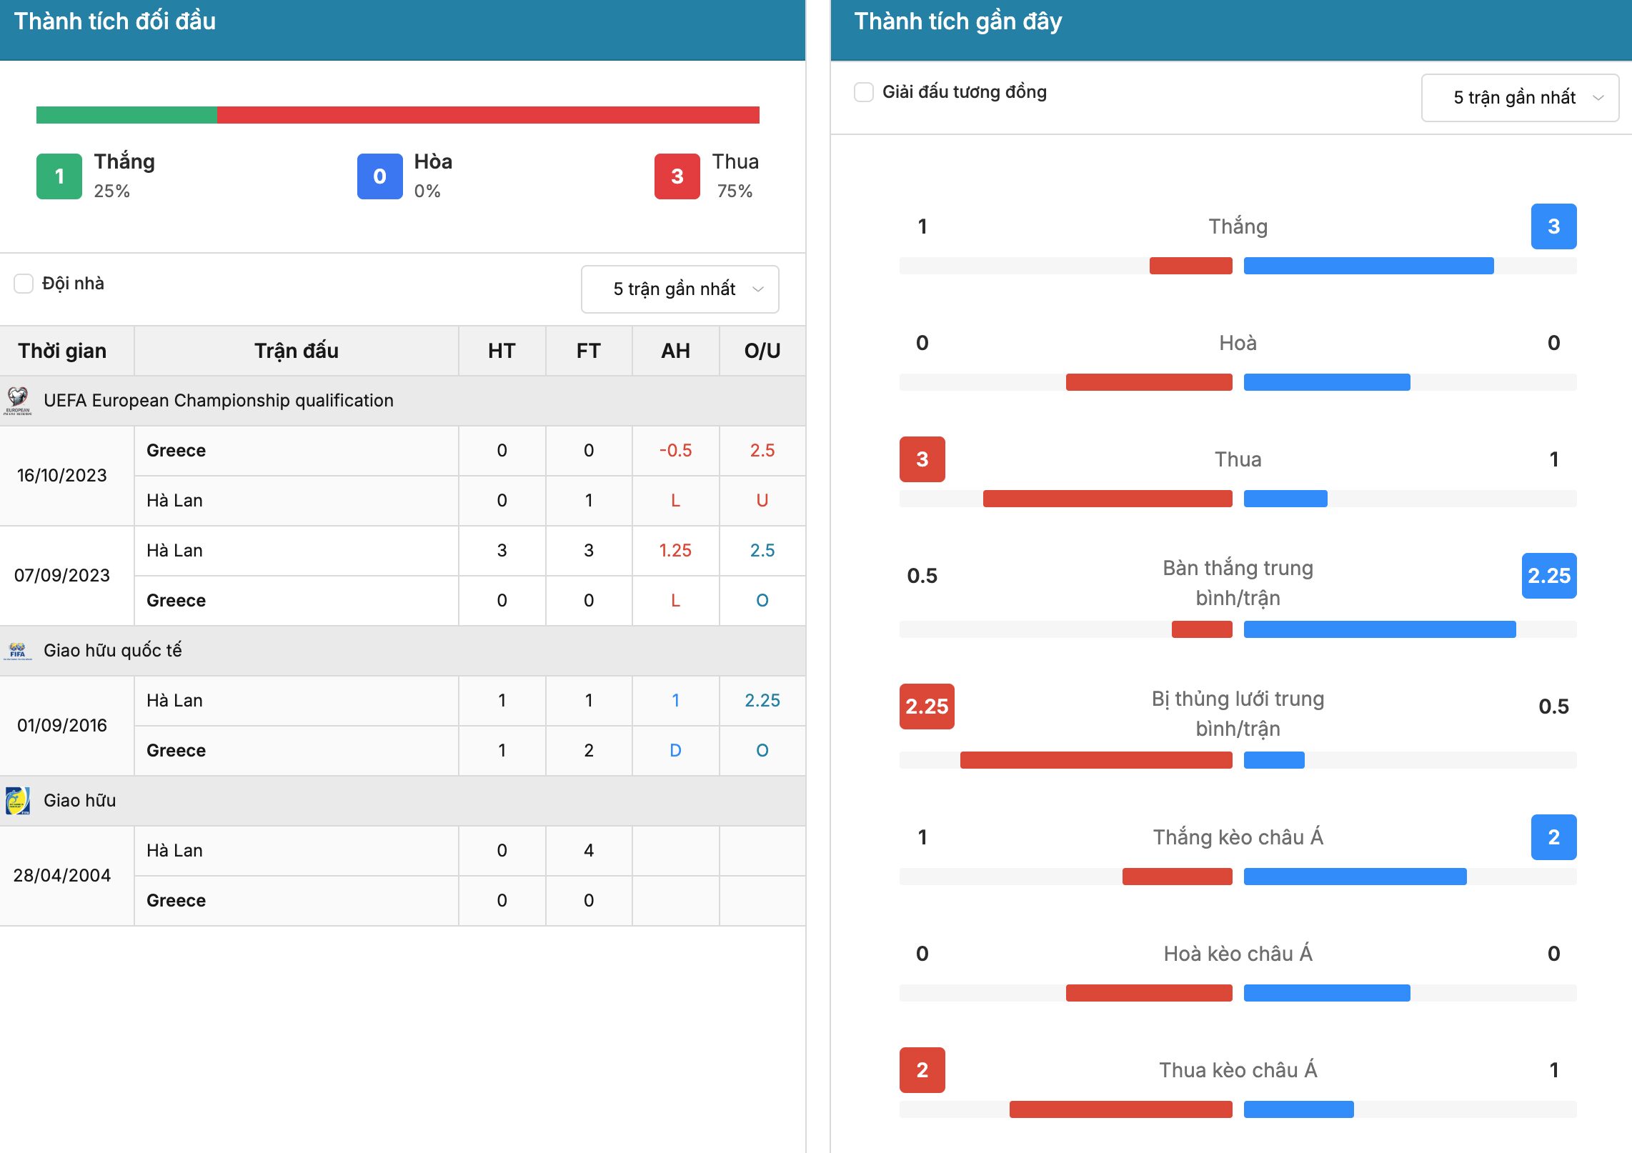Click the HT column header
This screenshot has height=1153, width=1632.
click(x=502, y=351)
